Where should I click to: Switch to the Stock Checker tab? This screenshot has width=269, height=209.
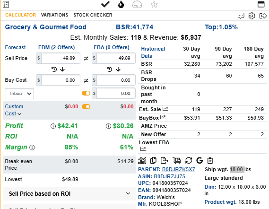(x=93, y=15)
